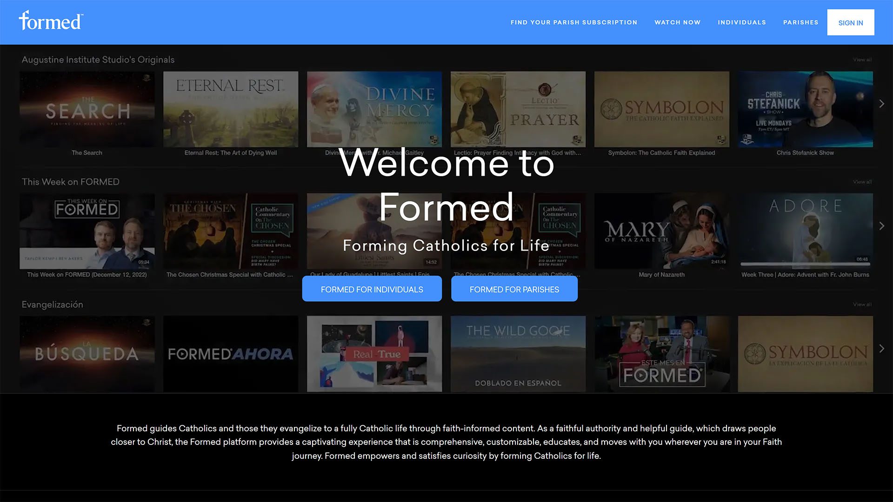This screenshot has width=893, height=502.
Task: Advance the Evangelización carousel arrow
Action: click(881, 349)
